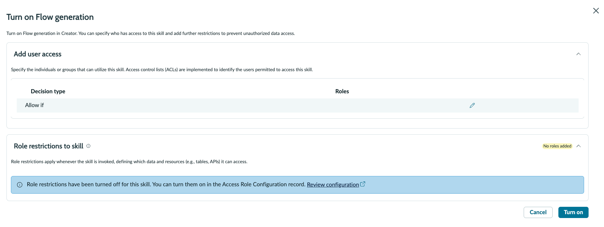Viewport: 604px width, 227px height.
Task: Click the info icon in the blue banner
Action: pyautogui.click(x=20, y=185)
